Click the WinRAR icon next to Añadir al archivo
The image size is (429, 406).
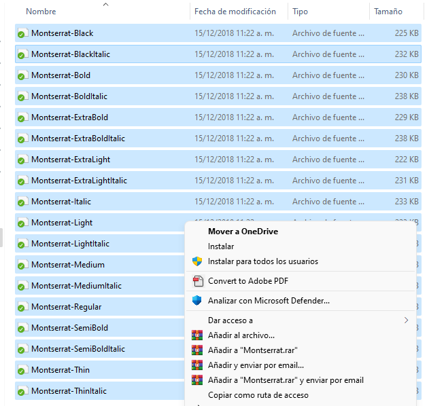[x=197, y=335]
